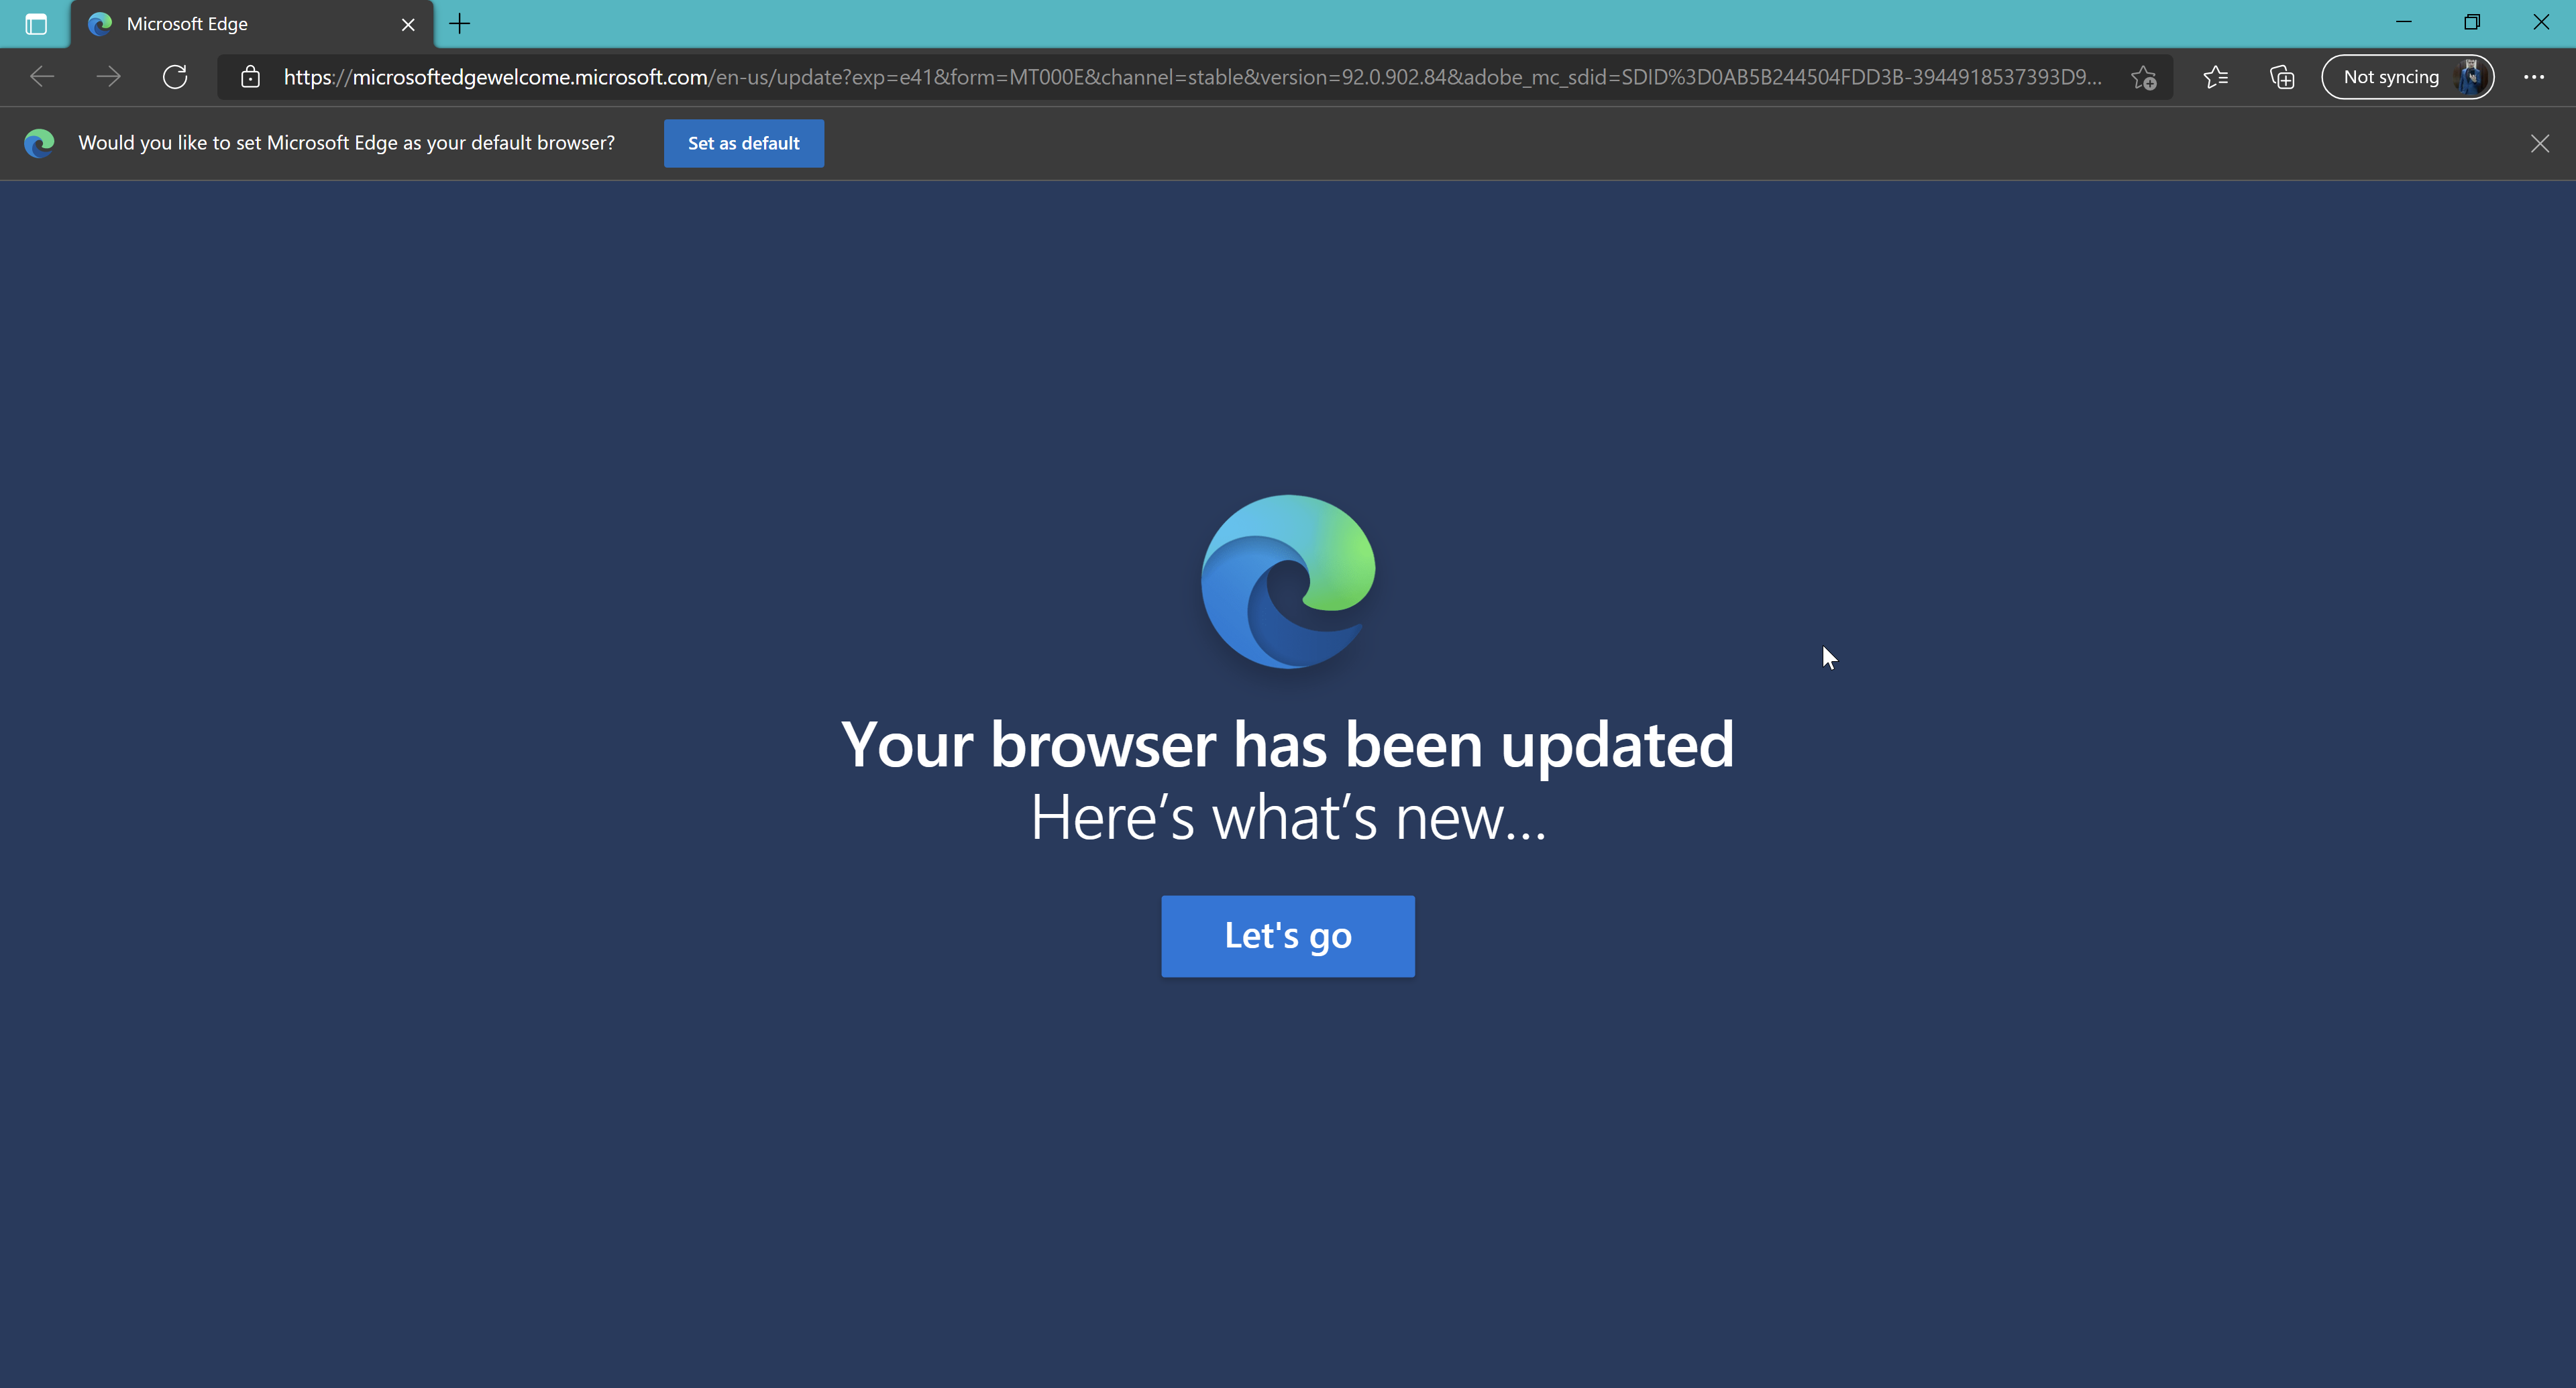Add this page to favorites
2576x1388 pixels.
click(x=2143, y=77)
